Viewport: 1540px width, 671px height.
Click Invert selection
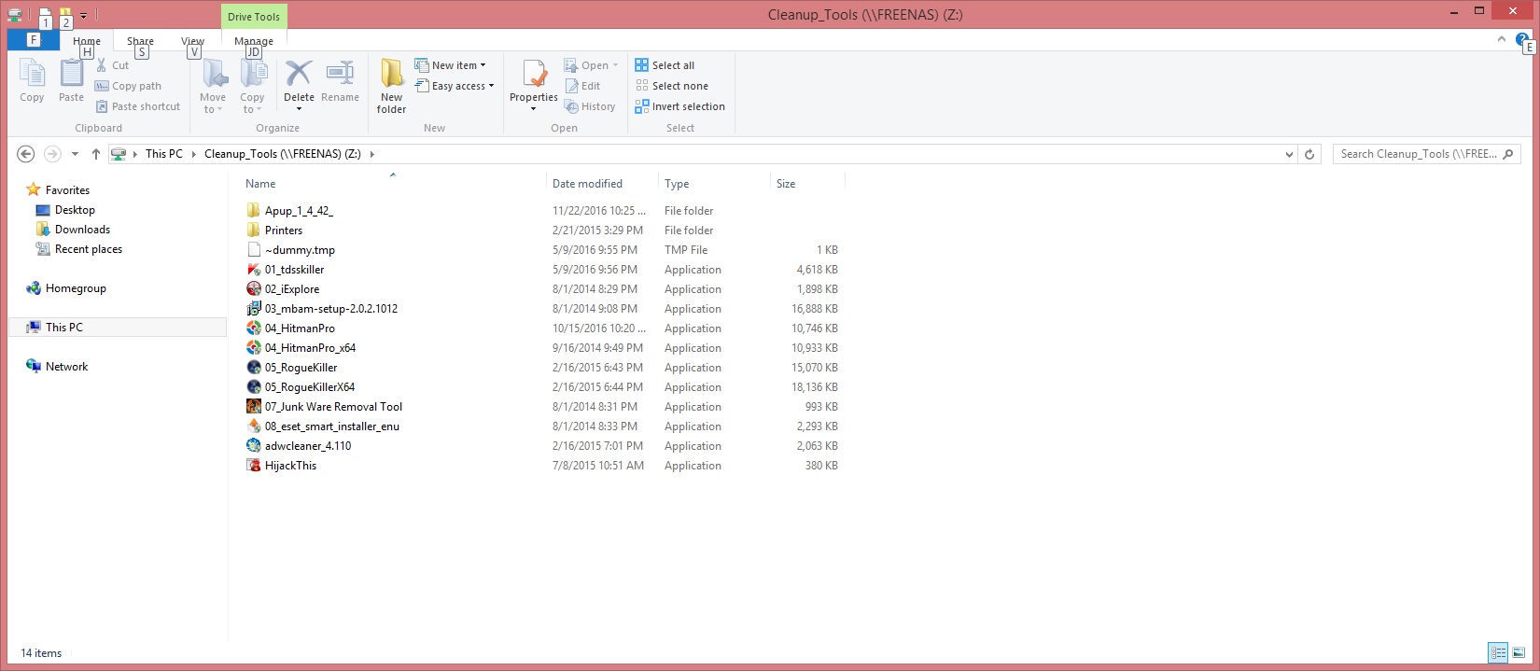point(680,106)
